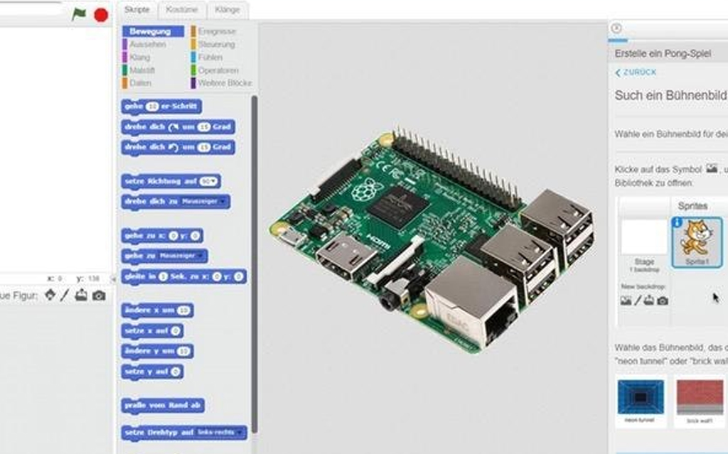Close the tips panel round icon
The height and width of the screenshot is (454, 728).
coord(616,28)
